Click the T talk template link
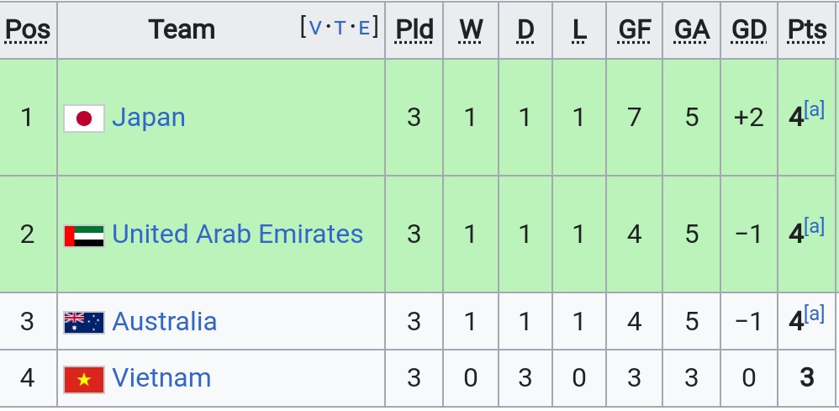Screen dimensions: 839x411 (340, 27)
